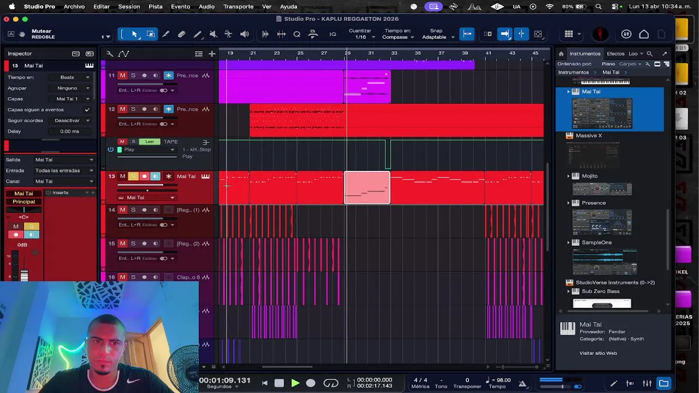699x393 pixels.
Task: Open Snap Adaptable dropdown
Action: [438, 37]
